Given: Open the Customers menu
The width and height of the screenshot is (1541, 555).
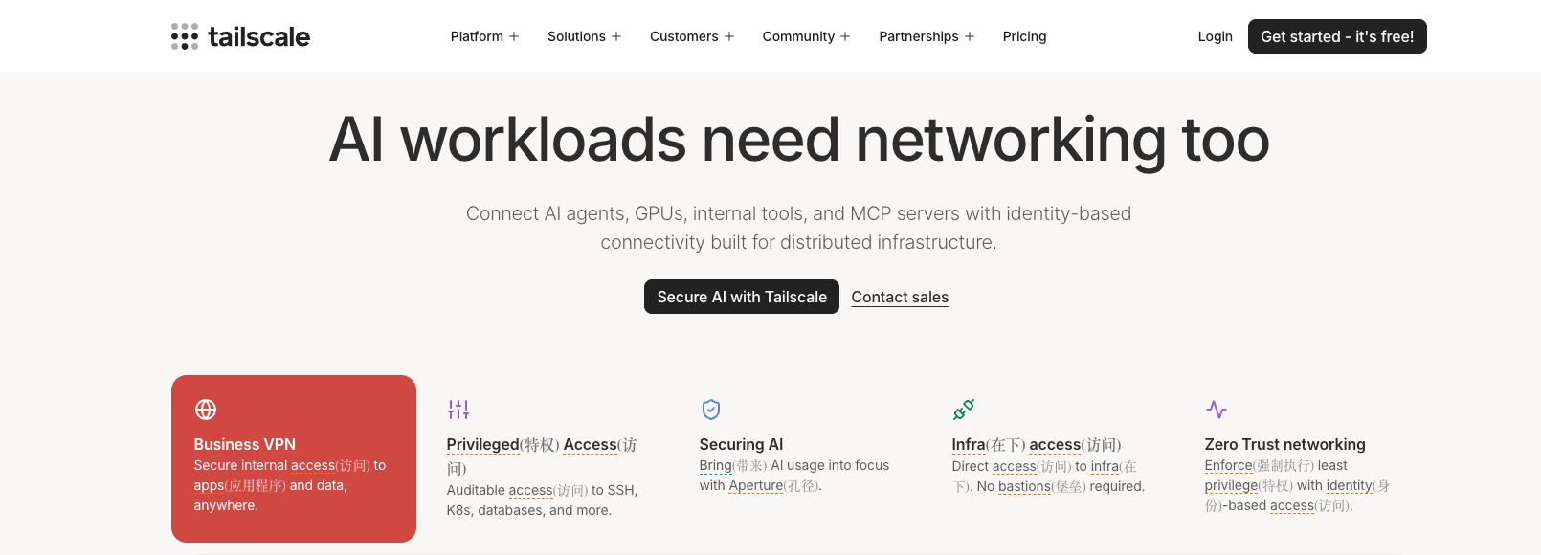Looking at the screenshot, I should point(683,36).
